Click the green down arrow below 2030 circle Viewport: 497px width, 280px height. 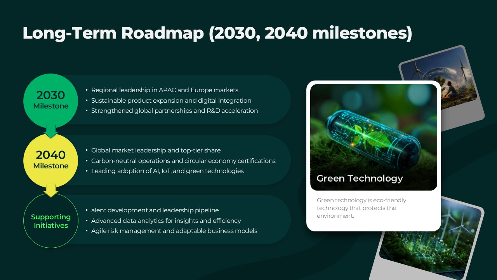tap(51, 132)
